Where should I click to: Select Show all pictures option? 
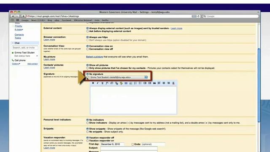pos(87,65)
